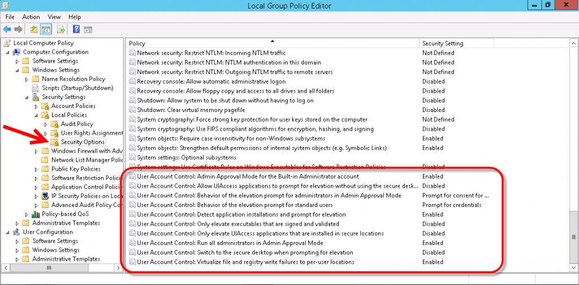Select 'Only elevate executables that are signed and validated'

point(238,224)
